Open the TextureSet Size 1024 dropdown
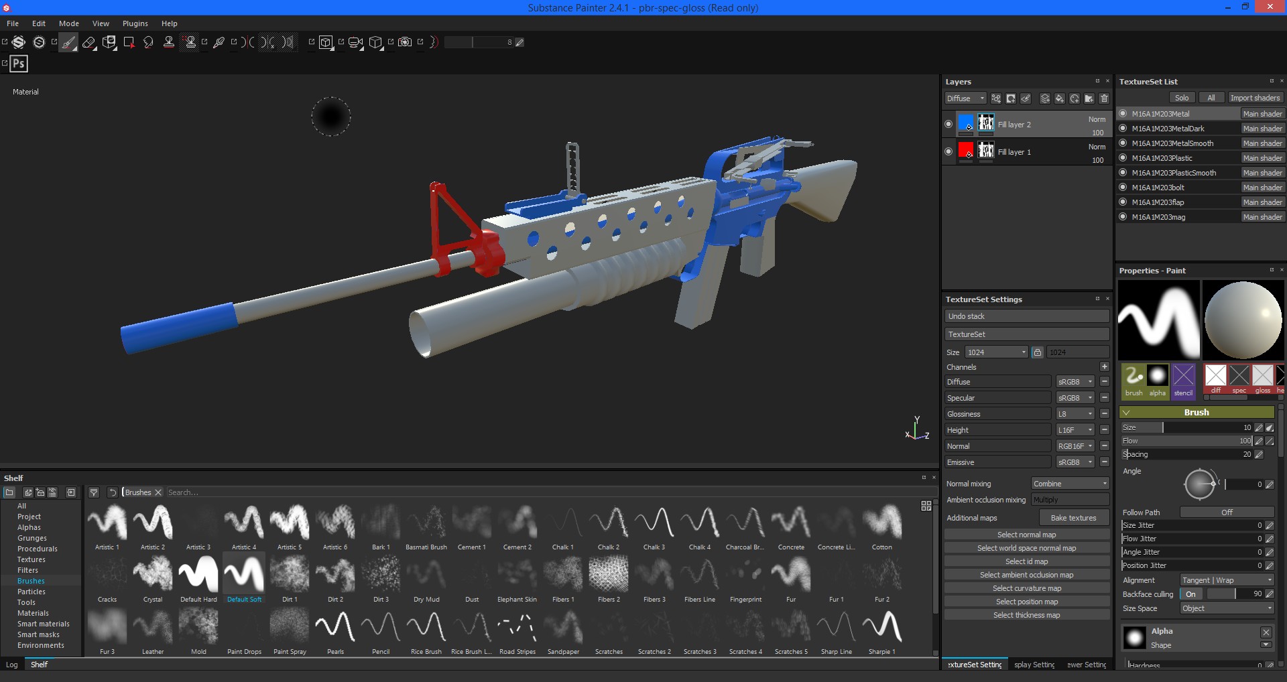1287x682 pixels. (x=996, y=352)
